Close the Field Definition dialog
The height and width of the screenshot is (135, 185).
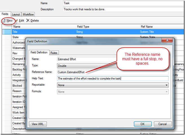tap(167, 40)
